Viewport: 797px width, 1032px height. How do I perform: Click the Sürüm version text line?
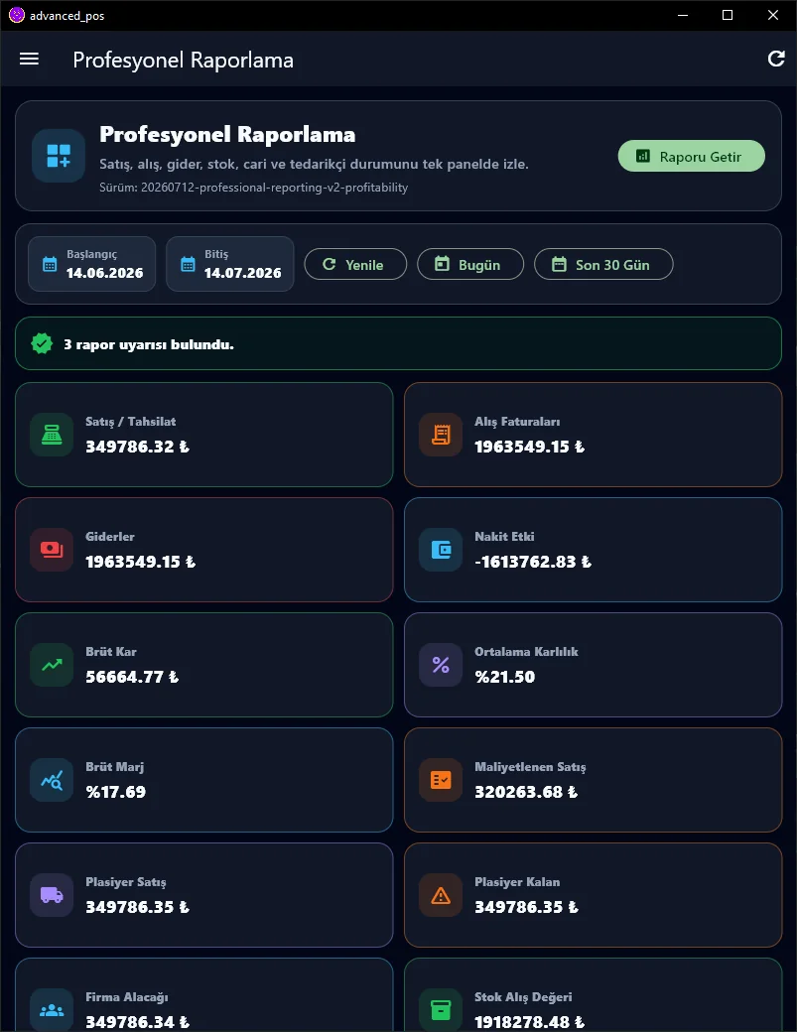pyautogui.click(x=254, y=188)
